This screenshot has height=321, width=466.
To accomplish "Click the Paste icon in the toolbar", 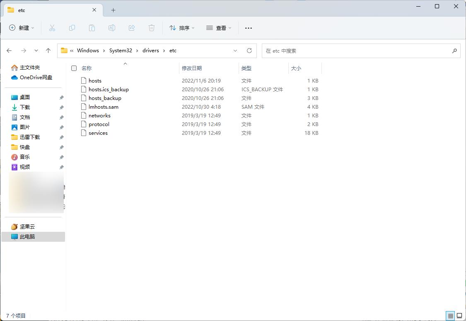I will pyautogui.click(x=92, y=28).
